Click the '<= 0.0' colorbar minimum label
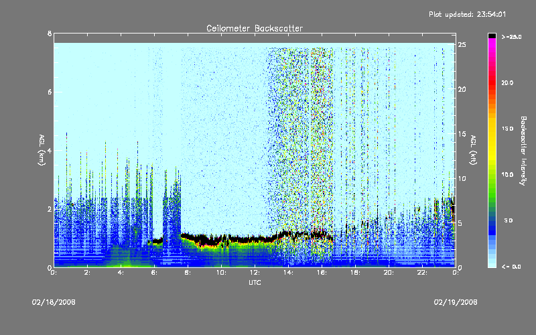Image resolution: width=536 pixels, height=335 pixels. [511, 266]
